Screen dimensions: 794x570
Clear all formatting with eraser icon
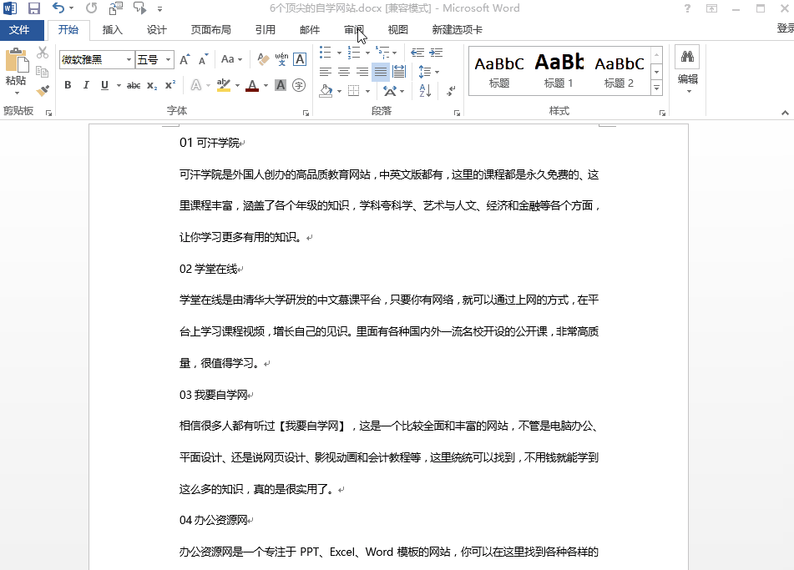click(x=263, y=60)
